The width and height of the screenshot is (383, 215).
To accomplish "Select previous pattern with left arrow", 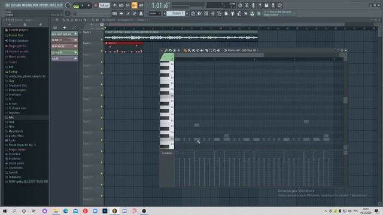I will 165,13.
